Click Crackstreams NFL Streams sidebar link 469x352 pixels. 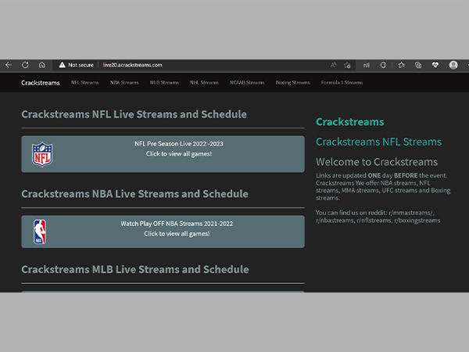tap(378, 142)
